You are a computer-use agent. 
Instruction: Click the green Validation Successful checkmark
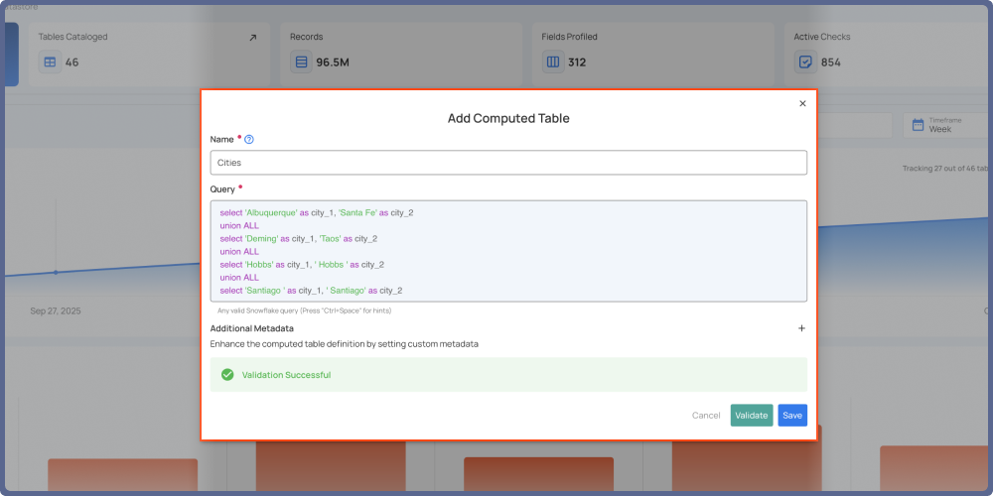coord(227,375)
